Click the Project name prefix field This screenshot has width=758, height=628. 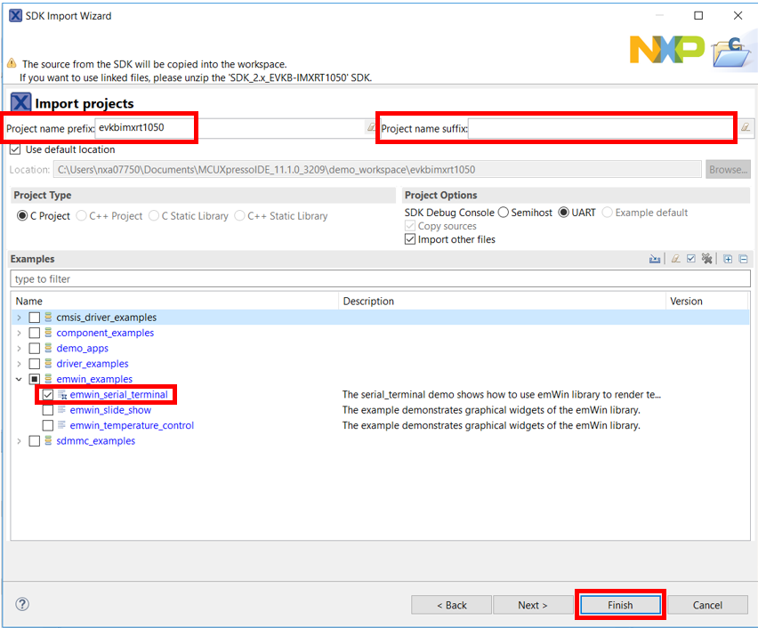pyautogui.click(x=230, y=128)
